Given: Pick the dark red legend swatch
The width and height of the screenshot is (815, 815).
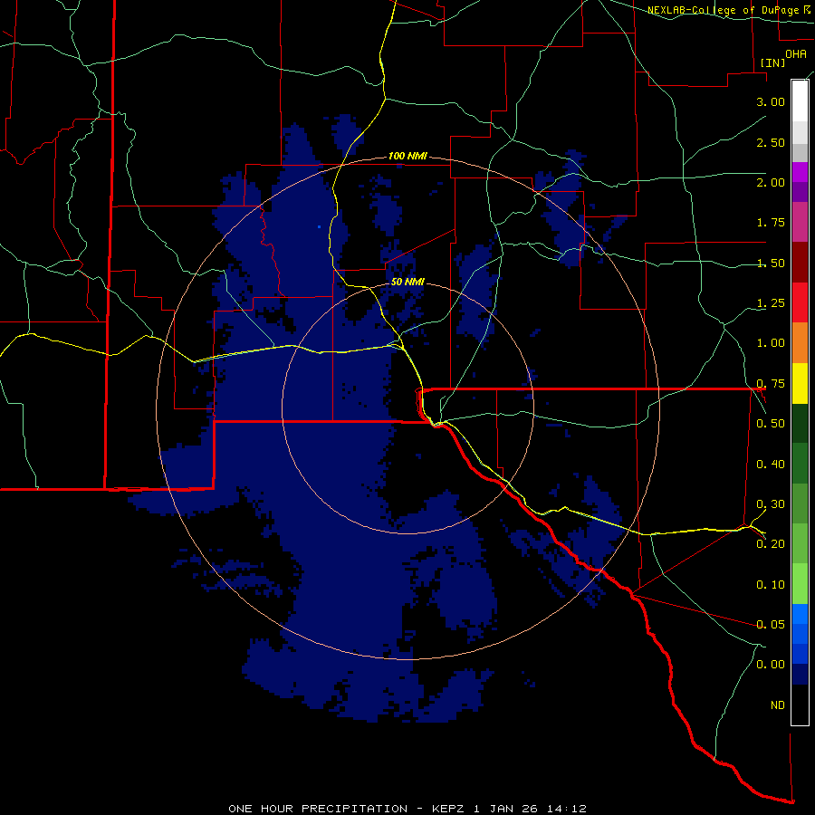Looking at the screenshot, I should pyautogui.click(x=800, y=263).
